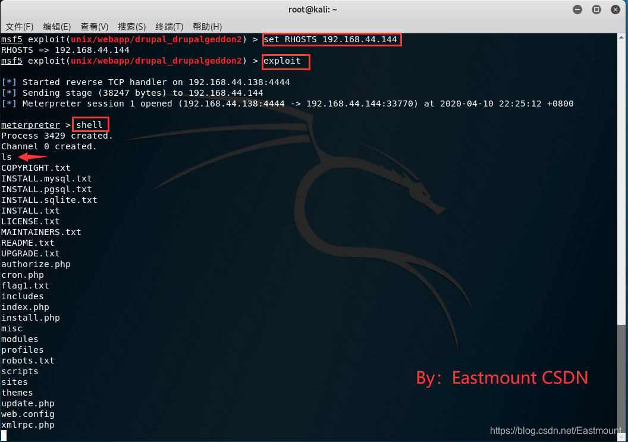Click the 'modules' directory name
The height and width of the screenshot is (442, 628).
20,340
